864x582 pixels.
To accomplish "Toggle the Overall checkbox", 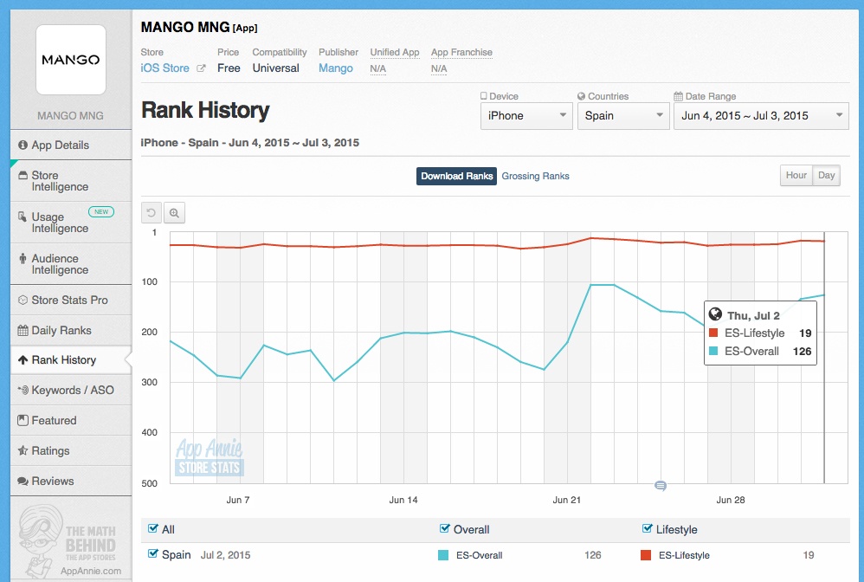I will click(445, 528).
